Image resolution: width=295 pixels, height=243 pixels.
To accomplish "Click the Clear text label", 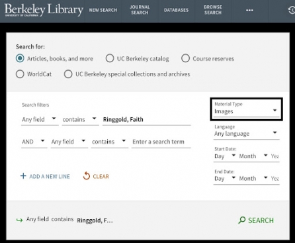I will (101, 176).
